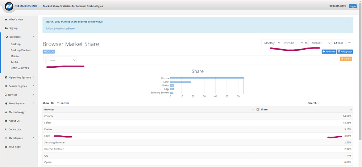
Task: Click the (800) 315-8391 phone number
Action: [x=337, y=6]
